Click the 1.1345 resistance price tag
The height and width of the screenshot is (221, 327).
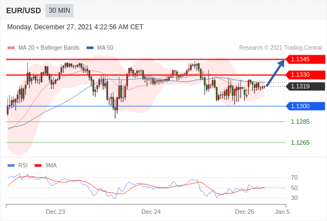pyautogui.click(x=305, y=59)
